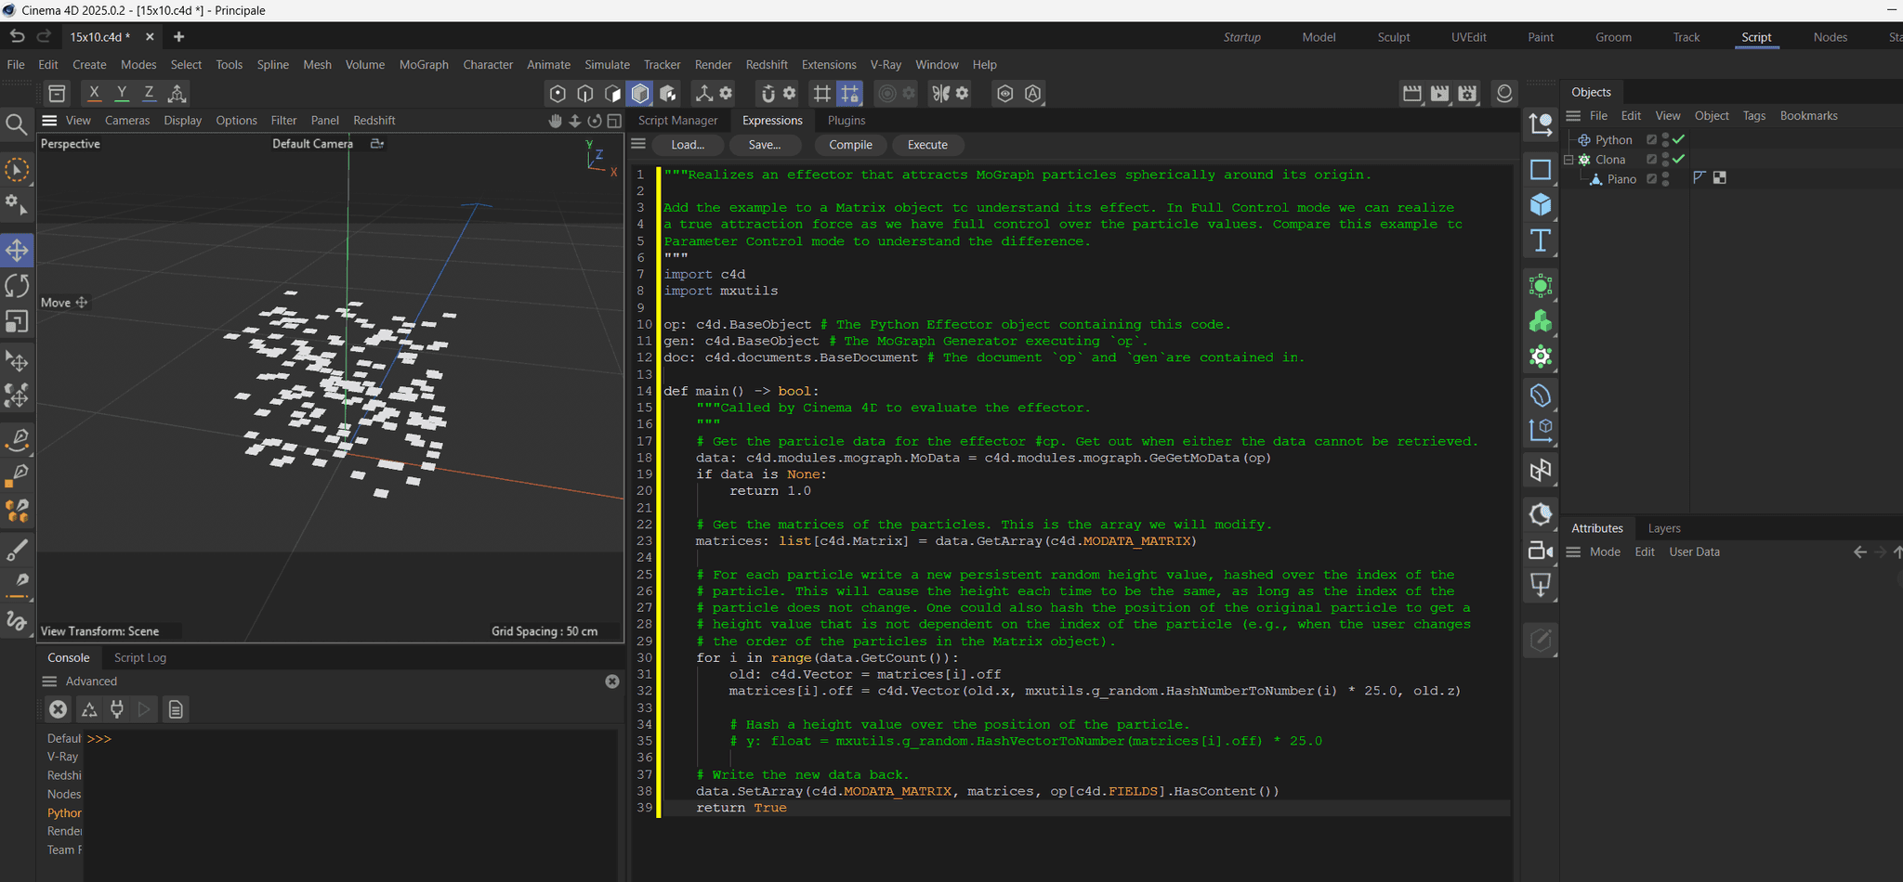Toggle the X axis lock
The height and width of the screenshot is (882, 1903).
pyautogui.click(x=94, y=93)
